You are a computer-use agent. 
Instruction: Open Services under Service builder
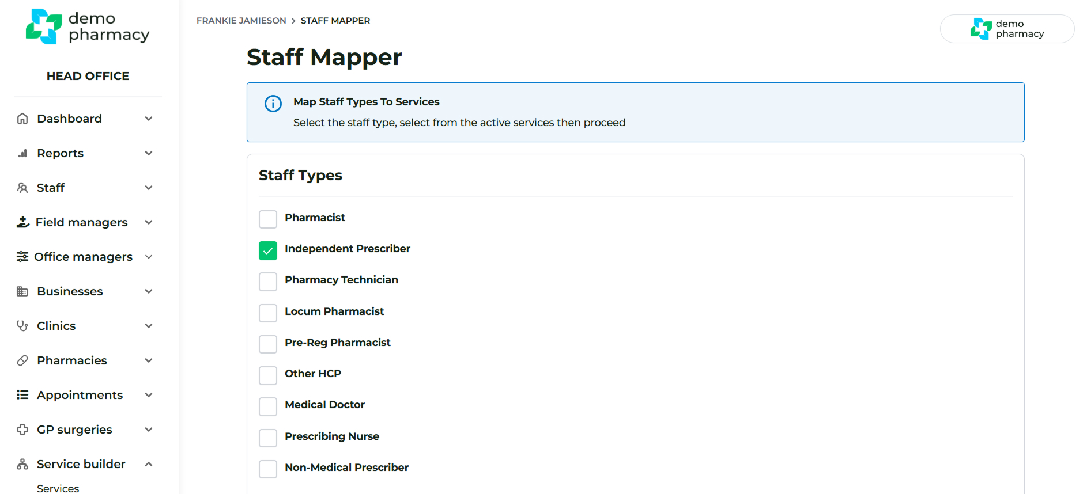pyautogui.click(x=58, y=488)
